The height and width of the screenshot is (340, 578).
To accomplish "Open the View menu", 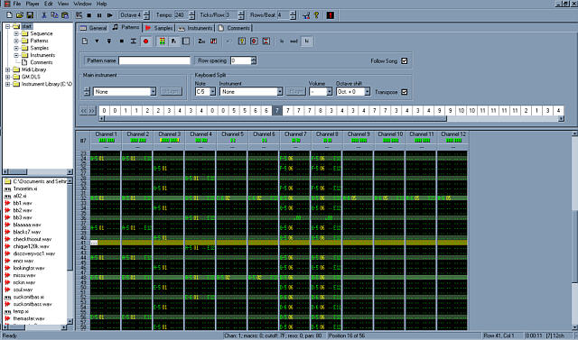I will [63, 4].
